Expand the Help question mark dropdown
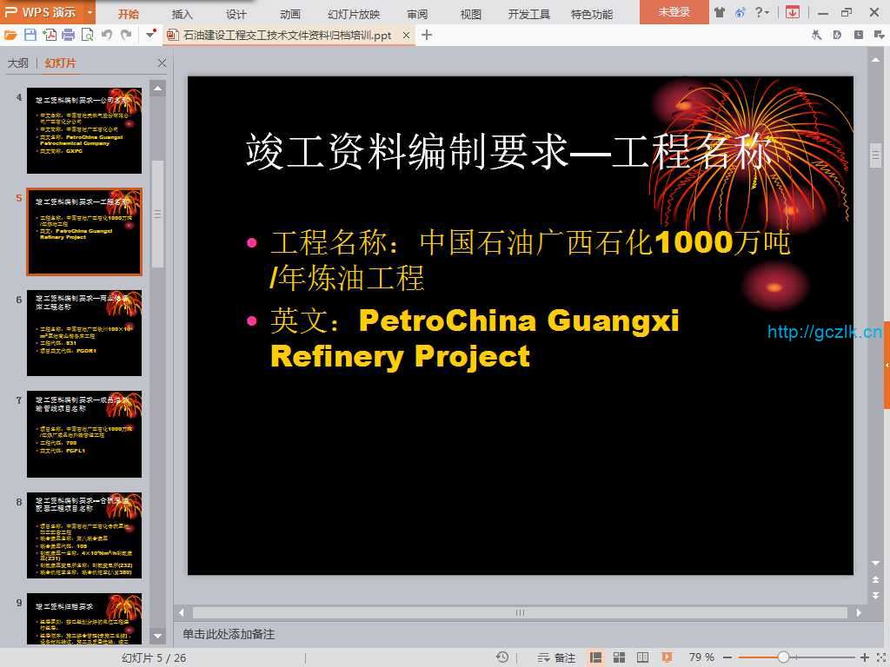This screenshot has width=890, height=667. point(762,12)
